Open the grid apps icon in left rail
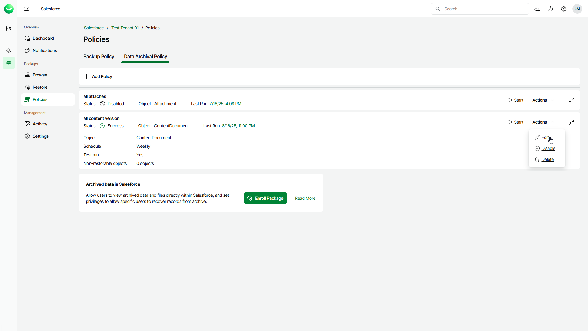This screenshot has height=331, width=588. [9, 28]
